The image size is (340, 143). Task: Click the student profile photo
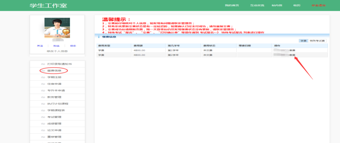(57, 28)
